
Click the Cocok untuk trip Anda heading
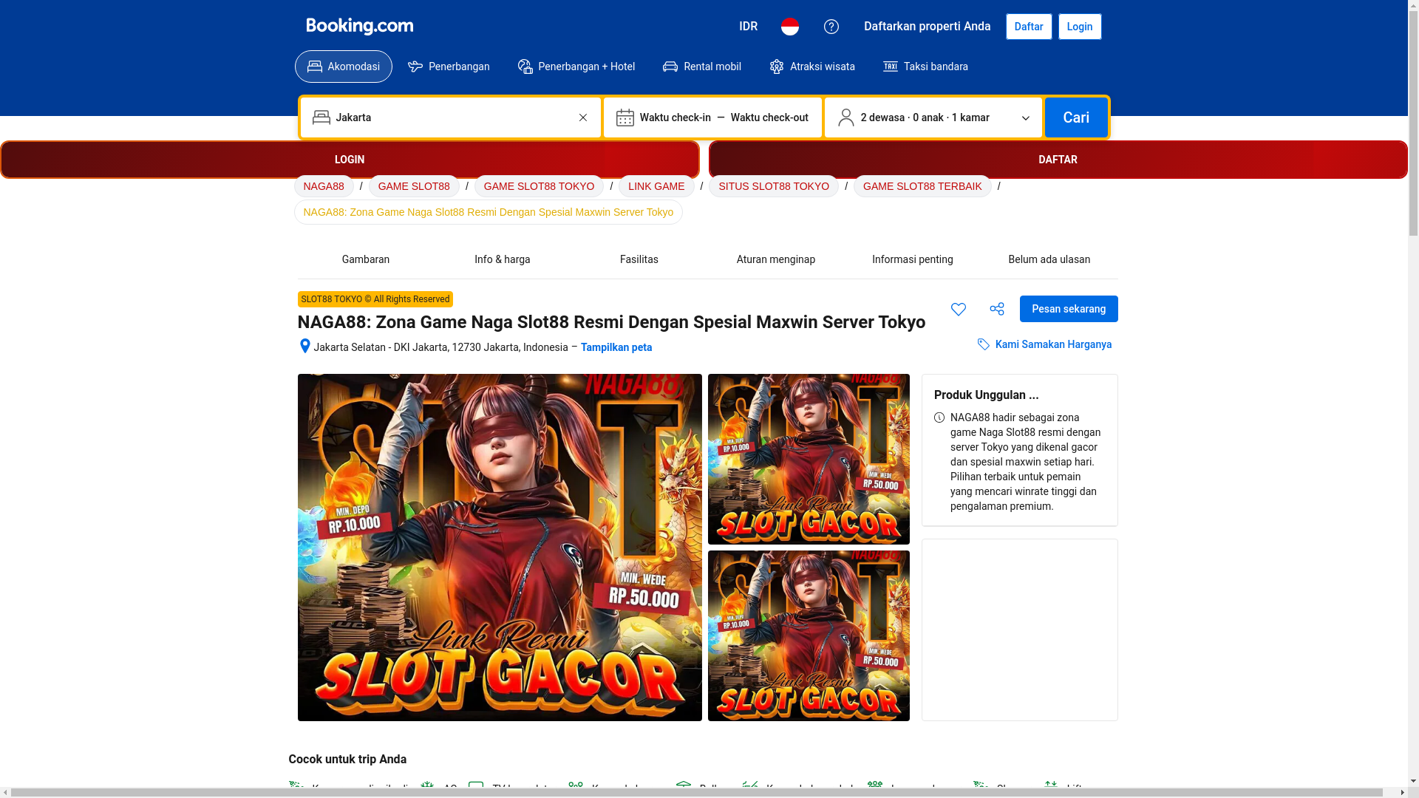[x=347, y=759]
